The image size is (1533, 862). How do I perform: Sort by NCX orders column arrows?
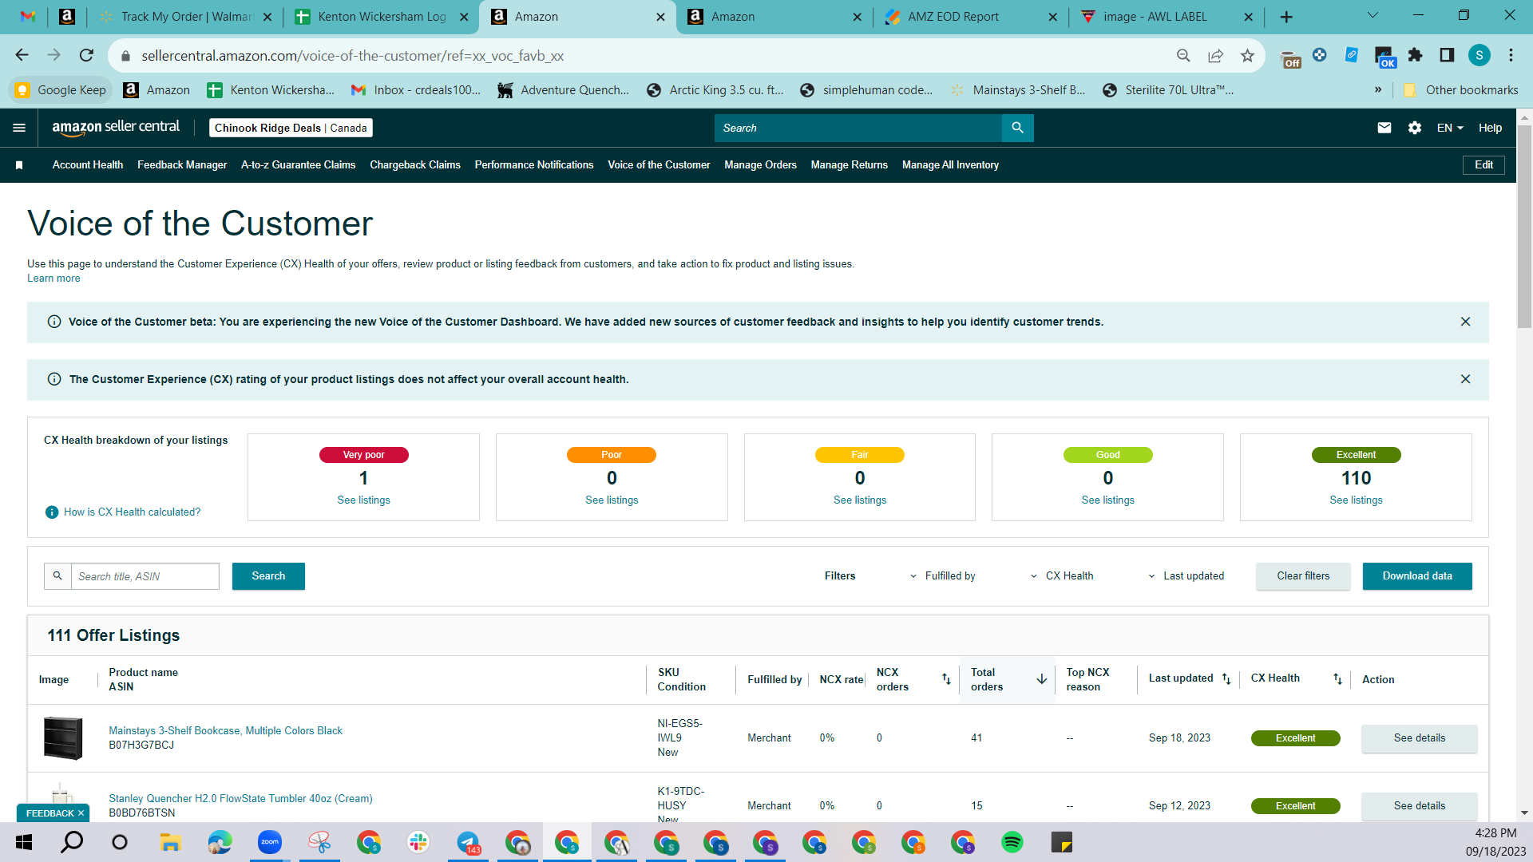click(x=946, y=679)
